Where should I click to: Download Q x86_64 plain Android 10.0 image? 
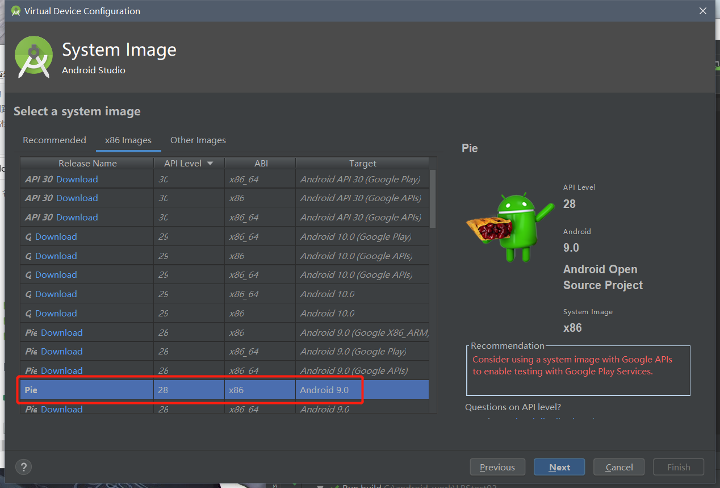coord(56,294)
